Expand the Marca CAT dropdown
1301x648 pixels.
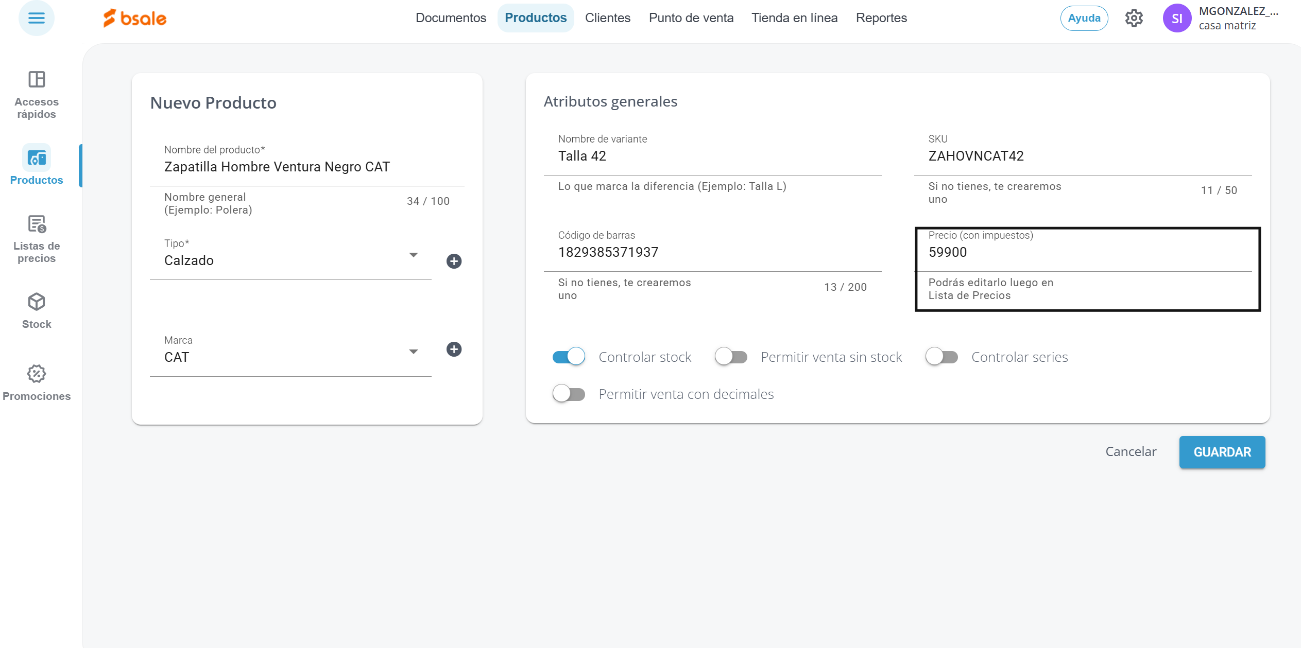click(413, 352)
